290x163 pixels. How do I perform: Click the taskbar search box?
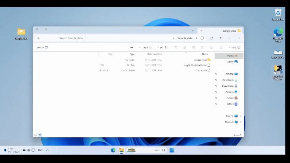coord(146,150)
